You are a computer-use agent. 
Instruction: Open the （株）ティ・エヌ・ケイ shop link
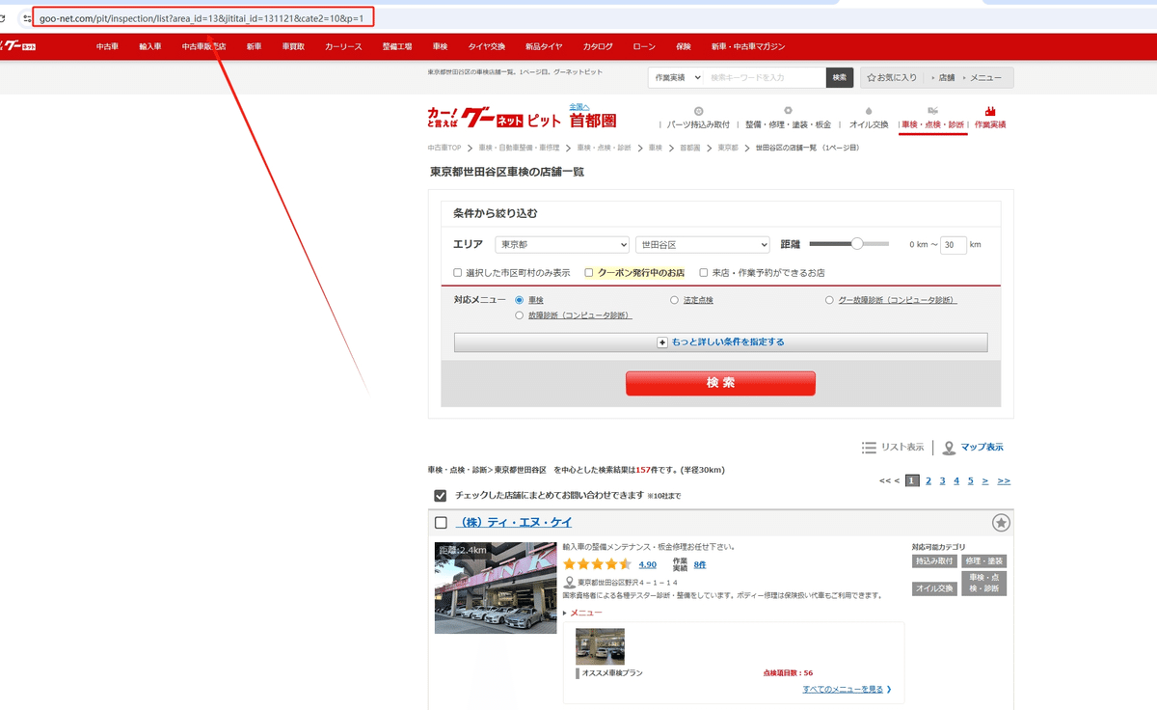tap(514, 522)
